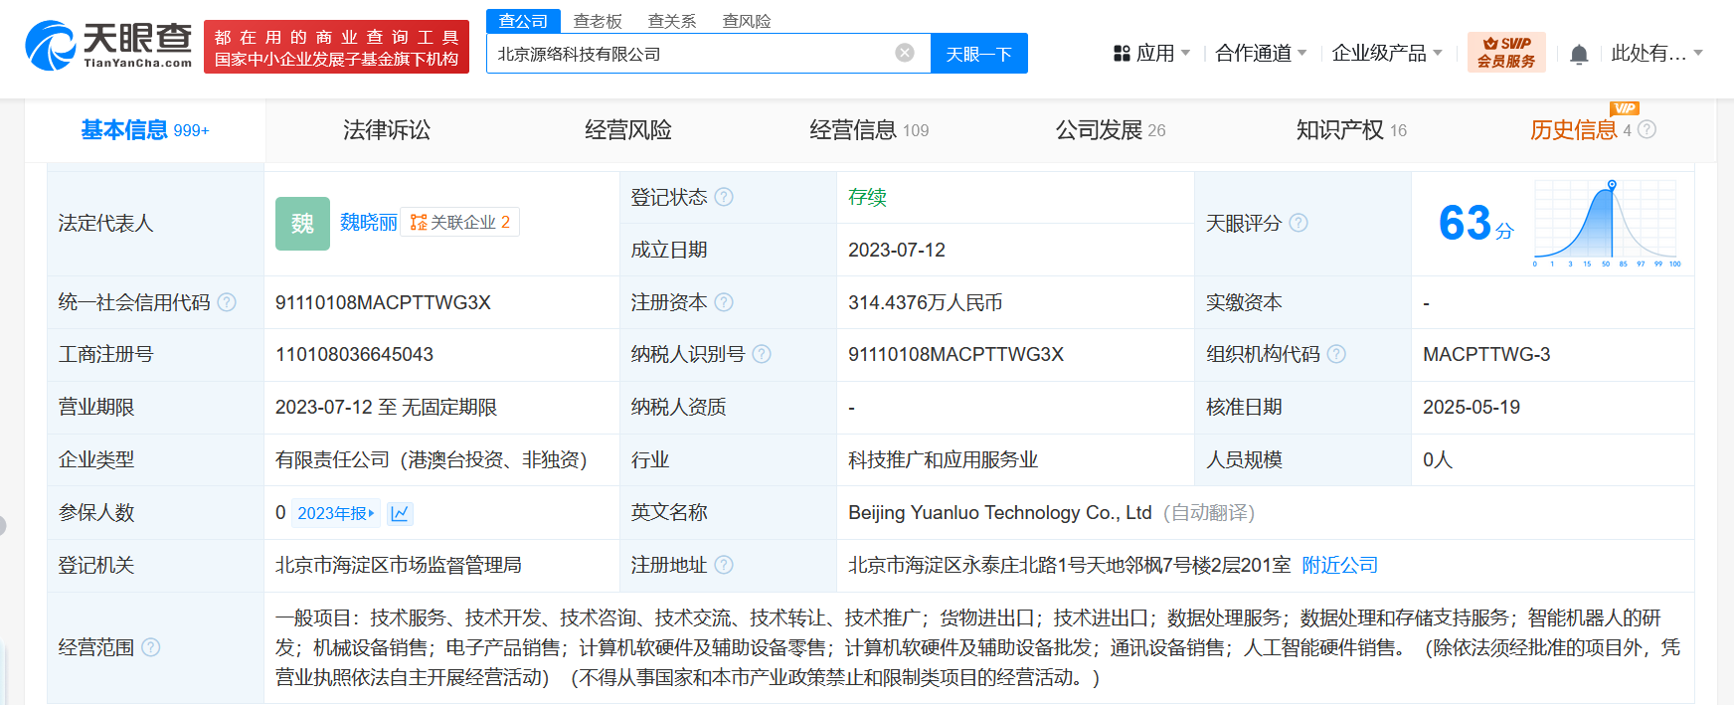The height and width of the screenshot is (705, 1734).
Task: Open the insured count trend chart icon
Action: pyautogui.click(x=400, y=513)
